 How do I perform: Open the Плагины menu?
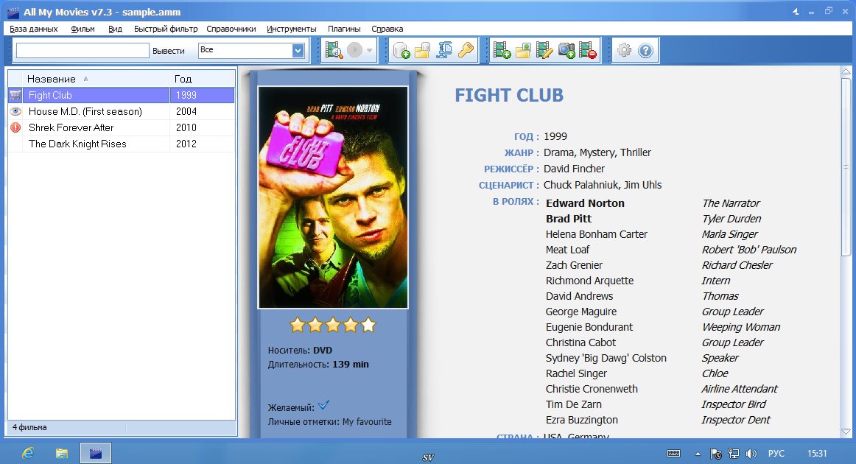tap(344, 29)
